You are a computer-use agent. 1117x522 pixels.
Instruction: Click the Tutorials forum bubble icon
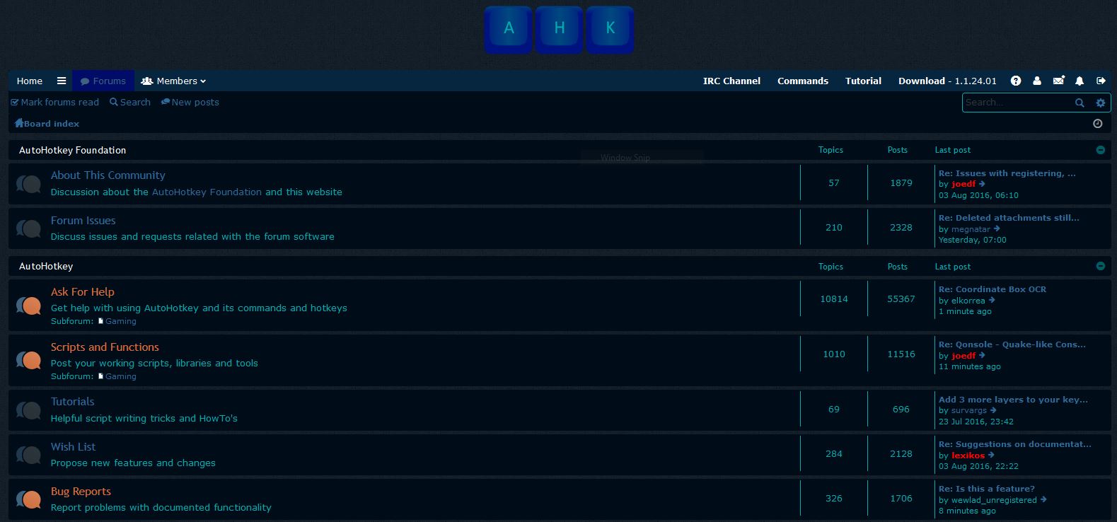click(29, 410)
